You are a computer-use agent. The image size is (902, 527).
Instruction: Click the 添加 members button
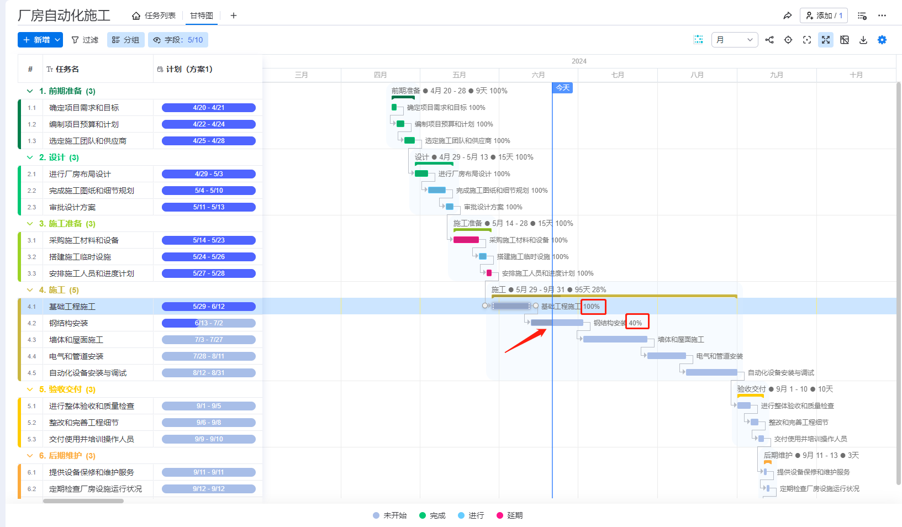pos(824,15)
